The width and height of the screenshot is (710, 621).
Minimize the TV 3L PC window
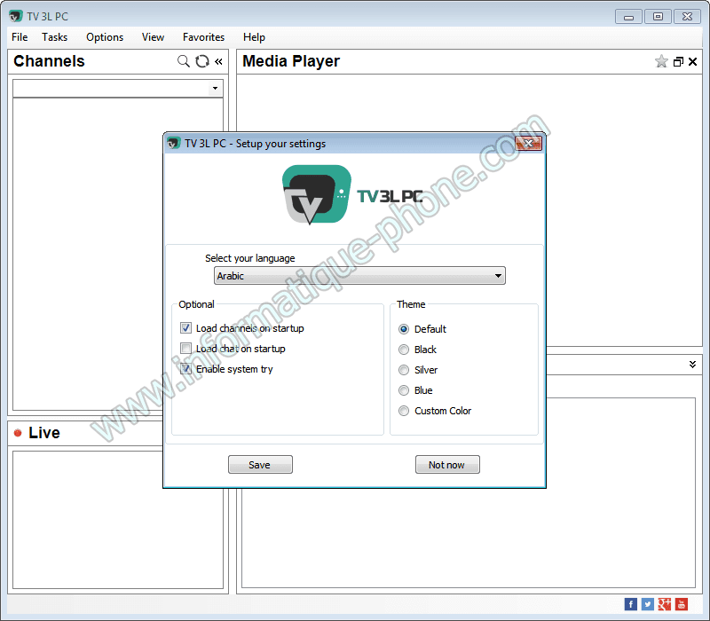tap(628, 17)
